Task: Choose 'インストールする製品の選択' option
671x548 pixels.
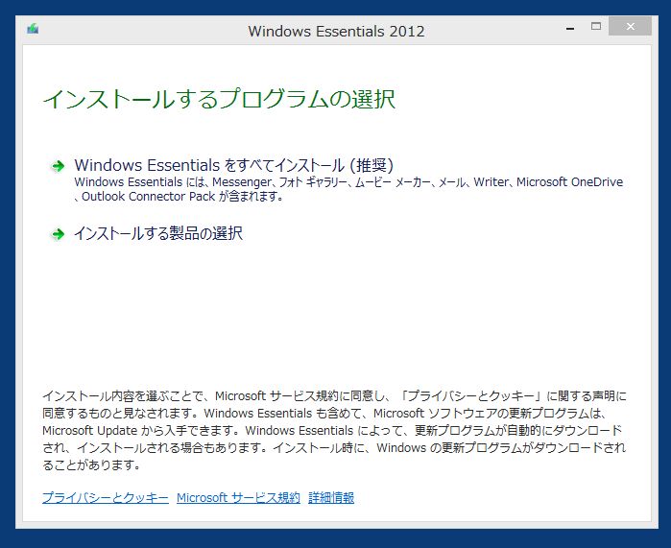Action: tap(158, 233)
